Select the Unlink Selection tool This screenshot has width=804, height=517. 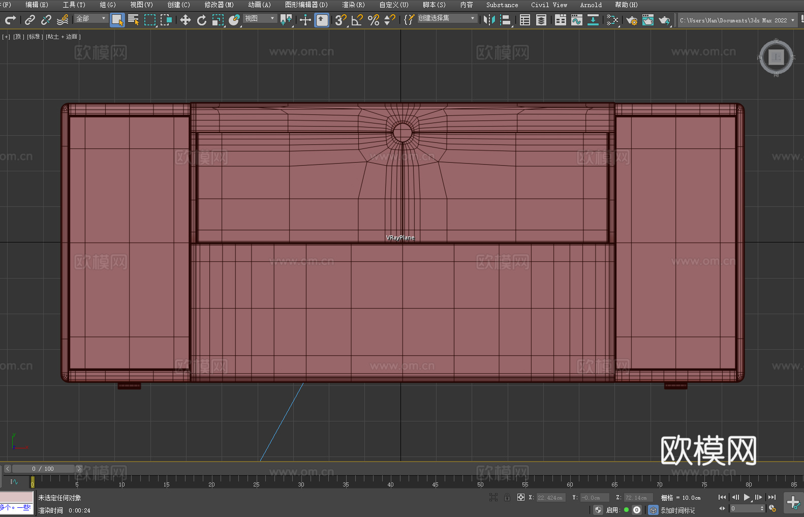[46, 20]
